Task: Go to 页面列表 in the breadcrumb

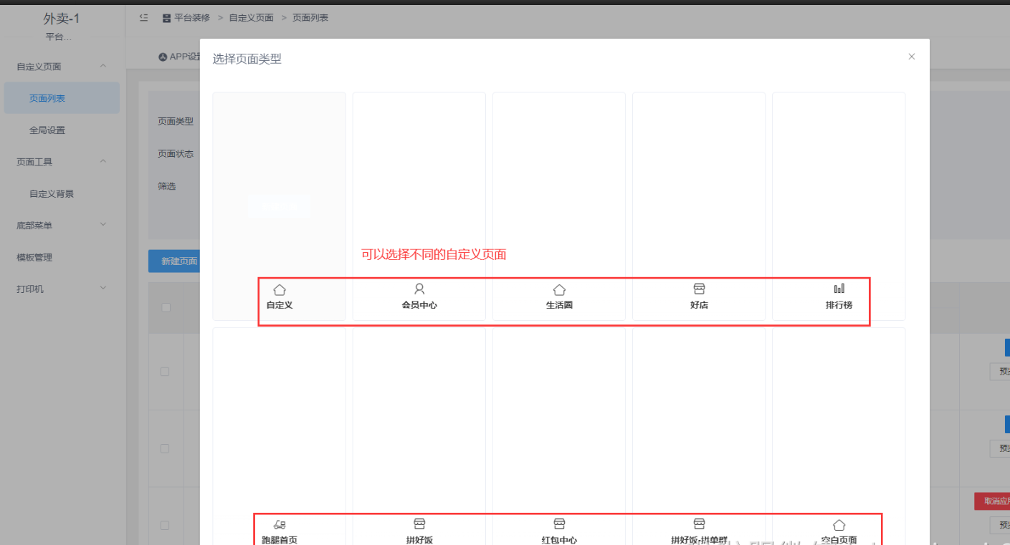Action: (x=310, y=18)
